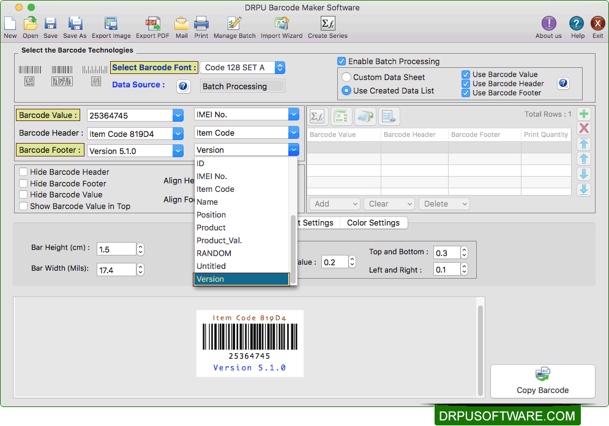
Task: Click the red X delete row icon
Action: click(x=584, y=128)
